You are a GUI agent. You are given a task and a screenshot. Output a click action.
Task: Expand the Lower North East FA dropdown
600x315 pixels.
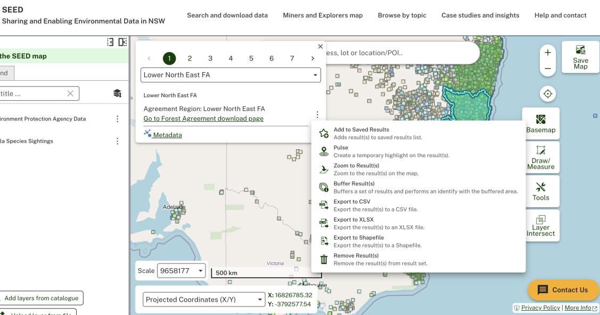tap(231, 75)
